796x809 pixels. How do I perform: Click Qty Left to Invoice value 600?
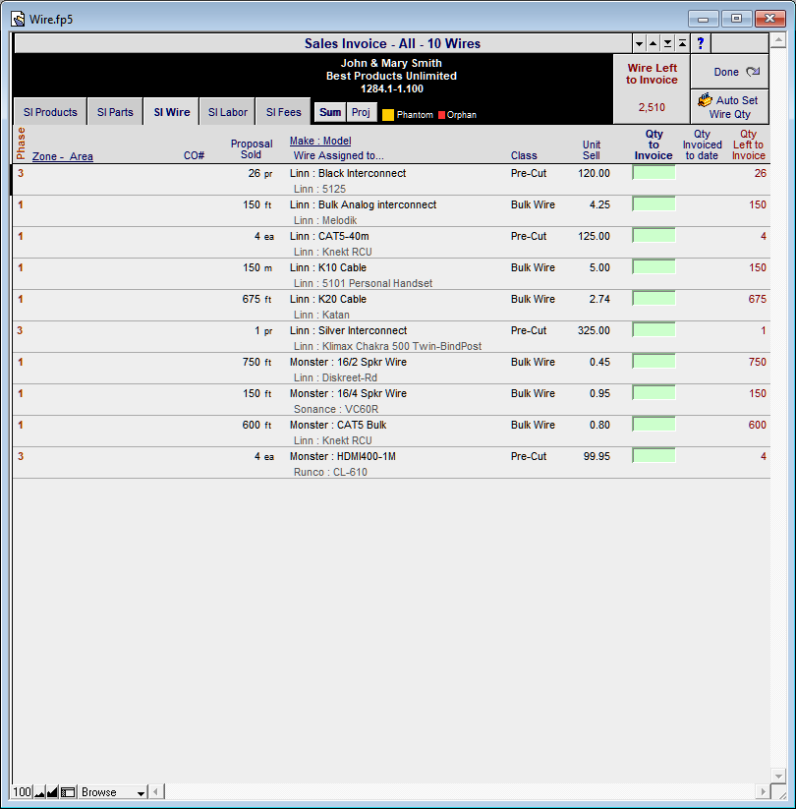(x=757, y=425)
